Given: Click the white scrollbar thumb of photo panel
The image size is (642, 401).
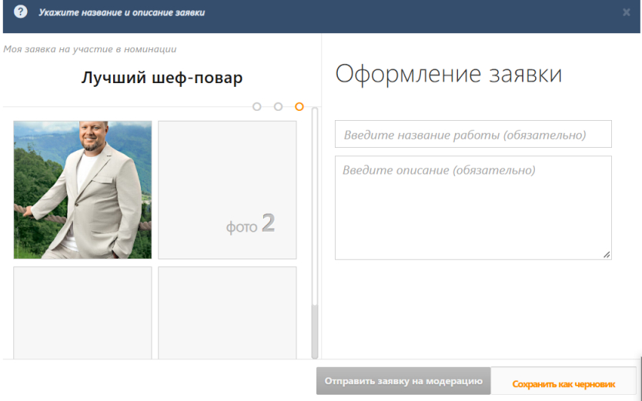Looking at the screenshot, I should [x=315, y=206].
